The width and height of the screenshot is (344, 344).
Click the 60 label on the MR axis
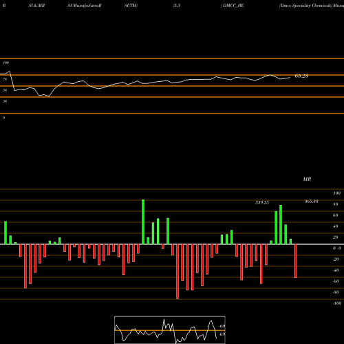pos(336,215)
